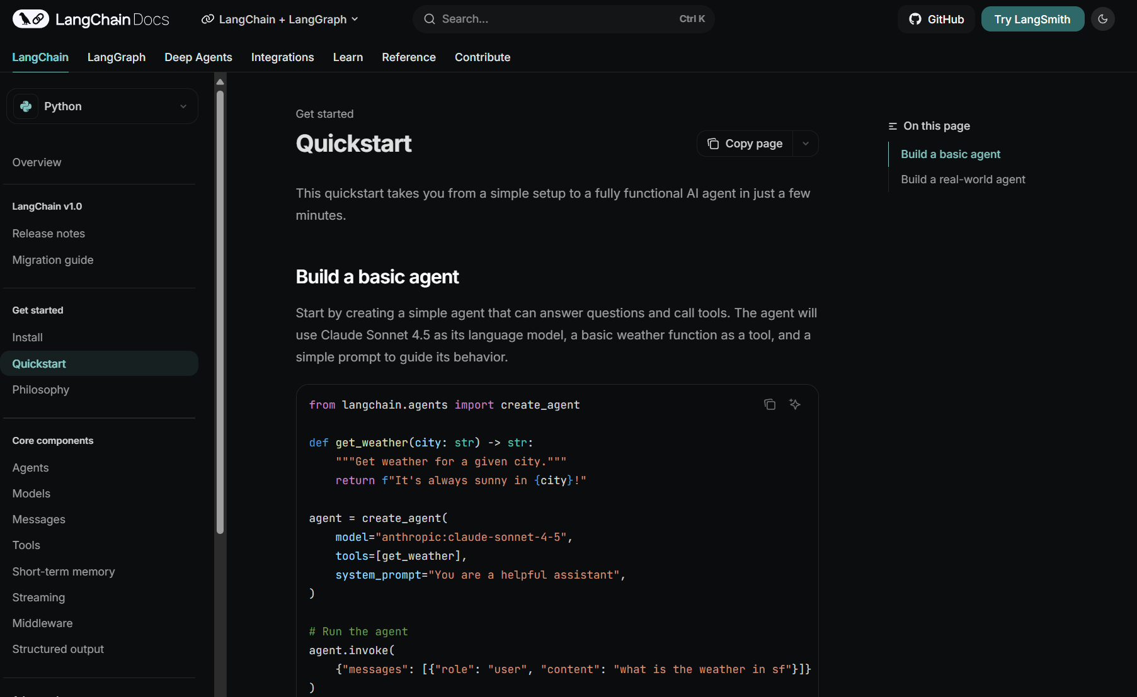The image size is (1137, 697).
Task: Copy the code block with copy icon
Action: tap(769, 404)
